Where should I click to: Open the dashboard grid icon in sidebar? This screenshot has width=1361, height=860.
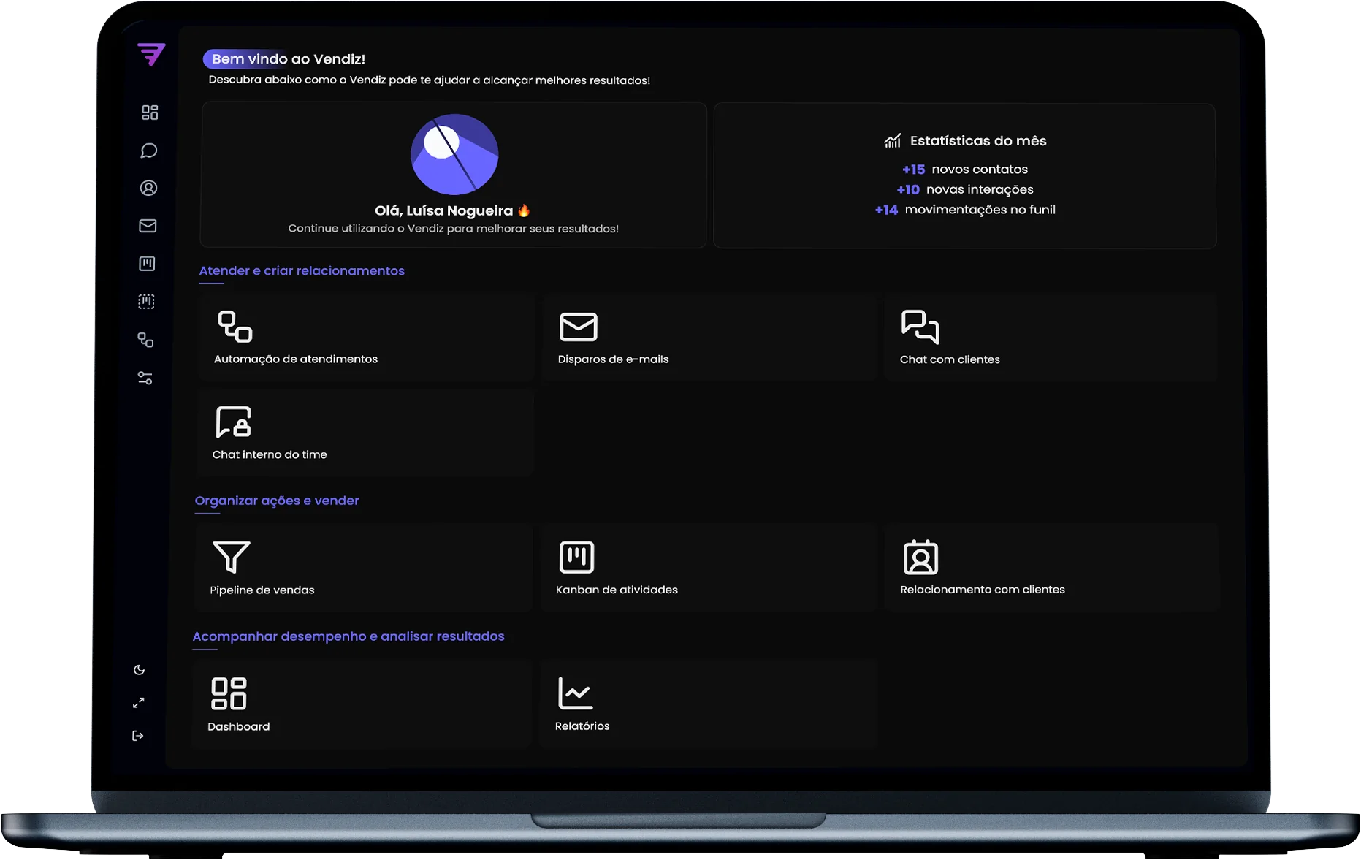150,113
